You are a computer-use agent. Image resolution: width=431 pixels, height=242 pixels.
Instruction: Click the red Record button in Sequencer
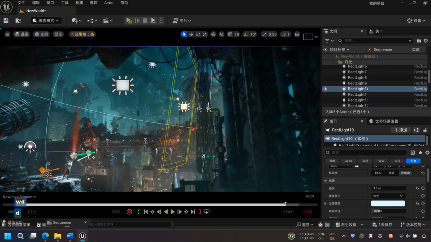point(129,212)
